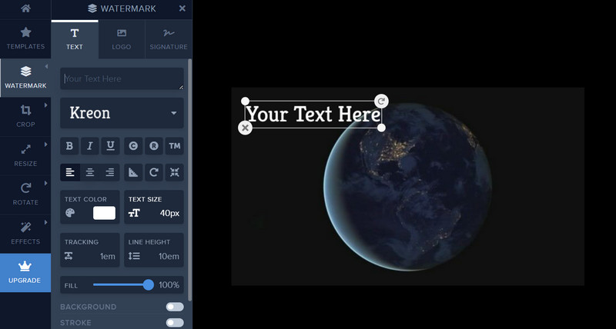The width and height of the screenshot is (616, 329).
Task: Toggle italic text formatting
Action: 90,146
